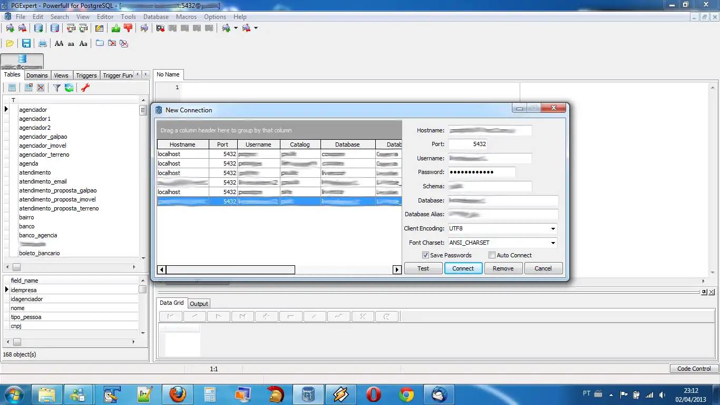Click the blue table grid icon in Tables panel
Screen dimensions: 720x405
12,88
